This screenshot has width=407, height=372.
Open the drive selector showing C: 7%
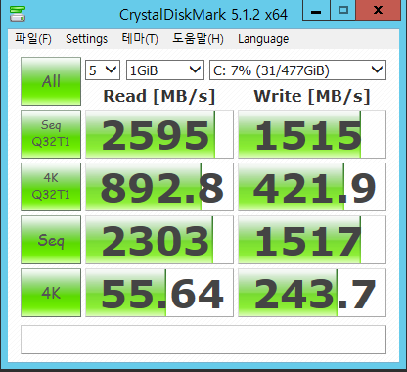tap(297, 70)
